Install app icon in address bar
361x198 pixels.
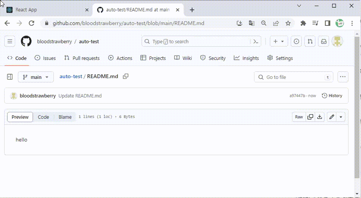239,23
